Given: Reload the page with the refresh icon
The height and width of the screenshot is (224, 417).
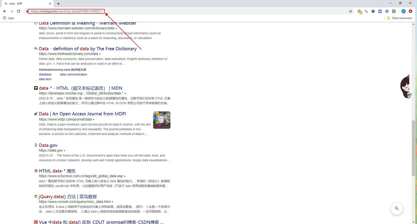Looking at the screenshot, I should point(18,11).
